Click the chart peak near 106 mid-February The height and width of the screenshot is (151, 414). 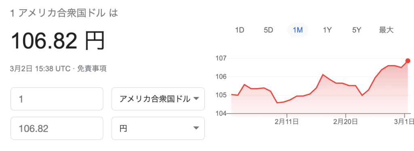click(323, 75)
